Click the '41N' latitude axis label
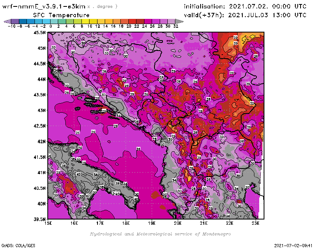 pos(41,173)
